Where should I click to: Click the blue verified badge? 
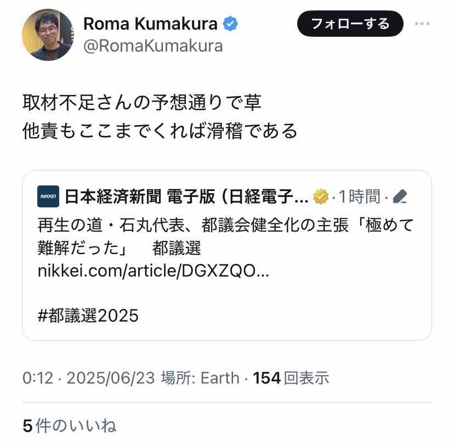[x=230, y=24]
